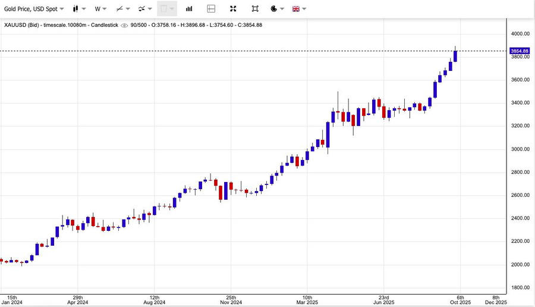This screenshot has height=307, width=535.
Task: Open the color palette theme menu
Action: click(x=277, y=9)
